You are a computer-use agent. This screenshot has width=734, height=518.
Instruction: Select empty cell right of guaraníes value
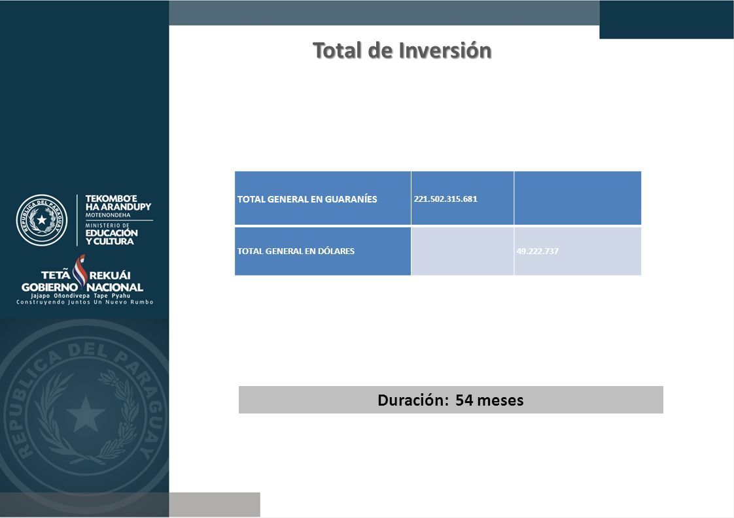pos(578,198)
